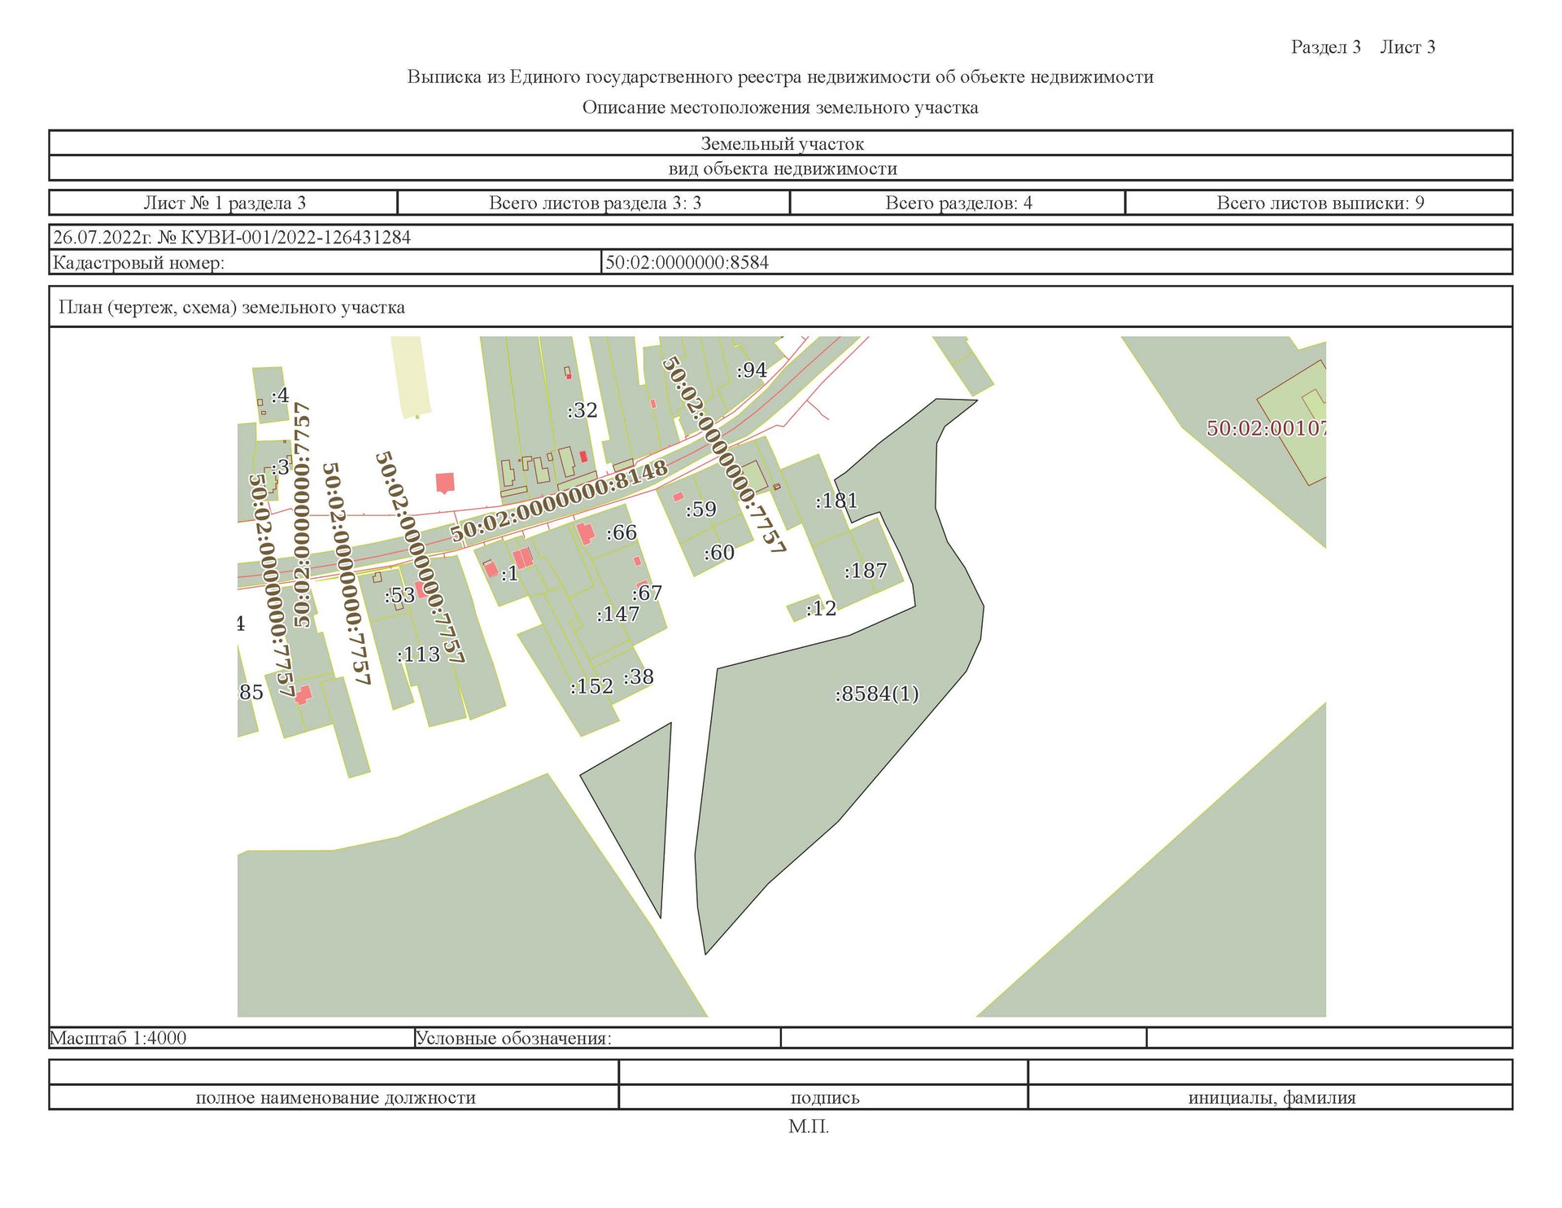Viewport: 1562px width, 1208px height.
Task: Click the 'Лист № 1 раздела 3' cell
Action: click(224, 203)
